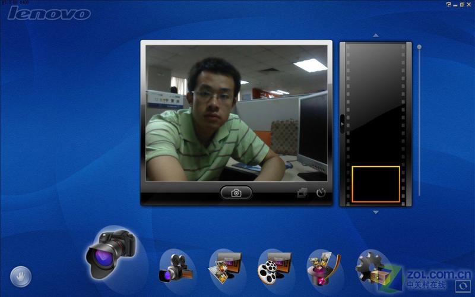Select the photo camera mode icon
Image resolution: width=475 pixels, height=297 pixels.
tap(111, 254)
